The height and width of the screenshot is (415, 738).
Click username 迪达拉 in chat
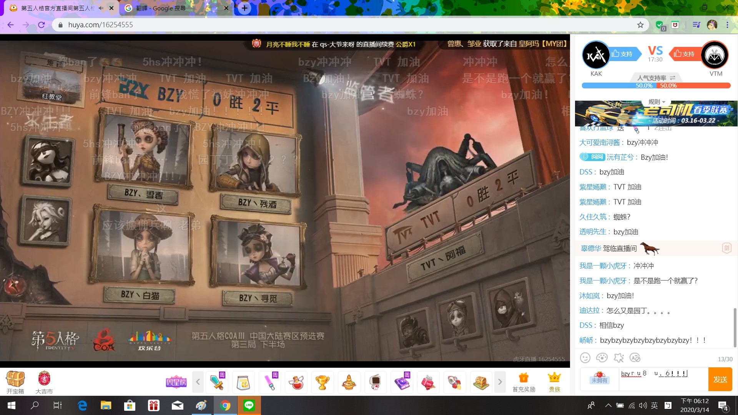[589, 310]
